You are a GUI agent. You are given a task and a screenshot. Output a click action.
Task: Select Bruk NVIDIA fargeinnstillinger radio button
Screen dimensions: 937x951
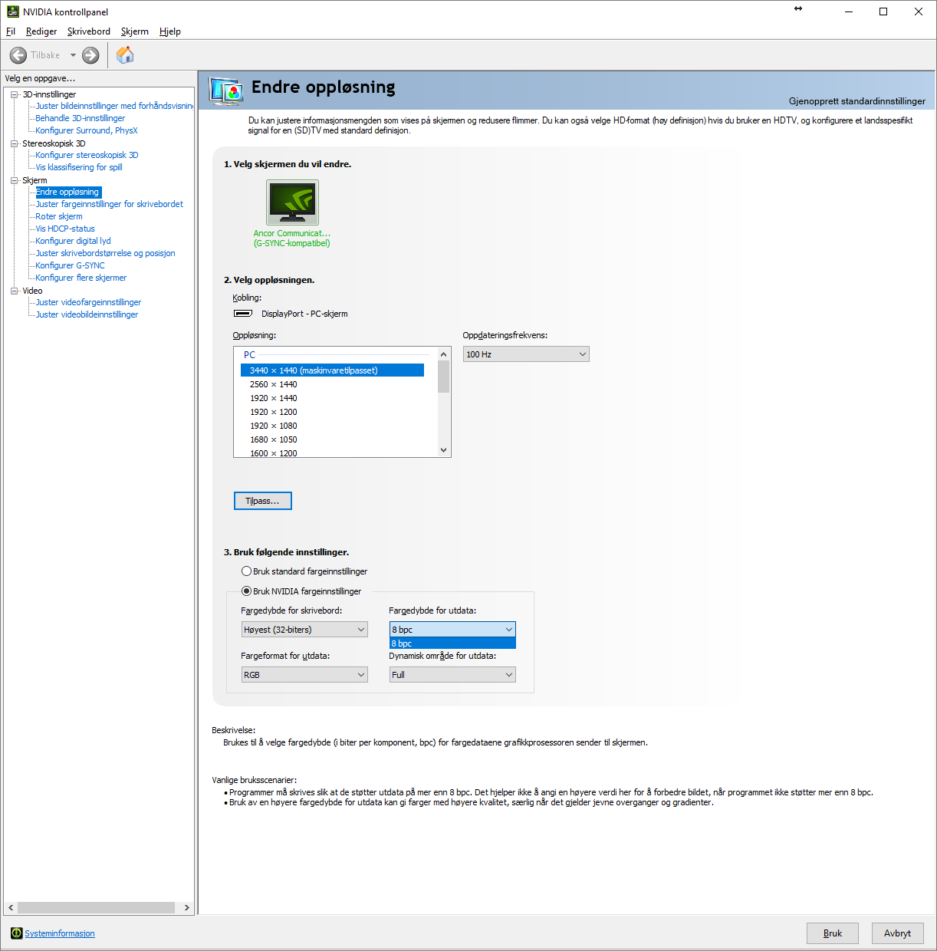246,591
